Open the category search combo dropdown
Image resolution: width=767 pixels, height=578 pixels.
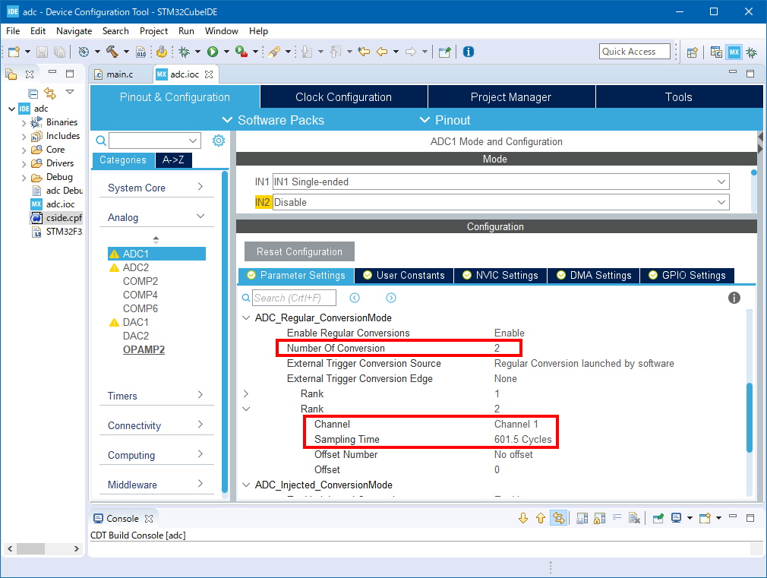(x=193, y=141)
